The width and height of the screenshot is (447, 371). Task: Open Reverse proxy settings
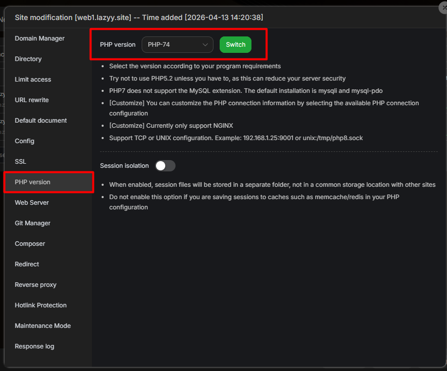click(x=35, y=285)
